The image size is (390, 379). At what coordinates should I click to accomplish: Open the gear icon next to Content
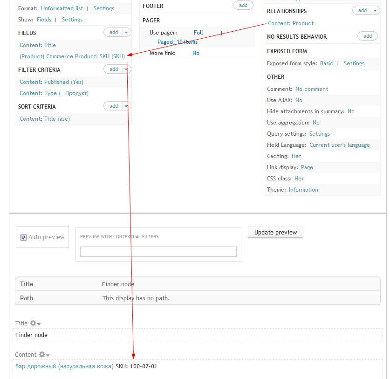click(44, 354)
